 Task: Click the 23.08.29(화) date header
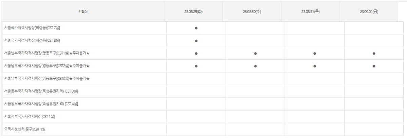pyautogui.click(x=194, y=12)
